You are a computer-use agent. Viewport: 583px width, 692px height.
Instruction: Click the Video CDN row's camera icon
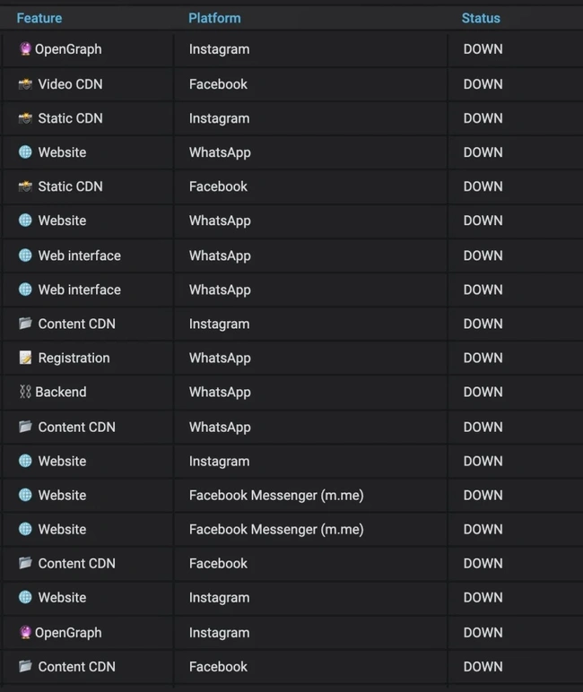(x=25, y=84)
